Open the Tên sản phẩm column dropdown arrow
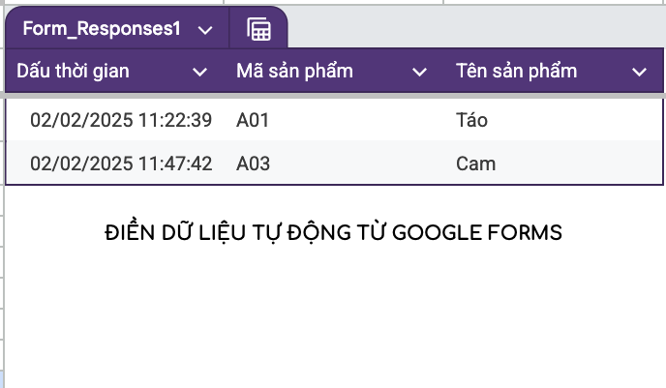 (639, 72)
